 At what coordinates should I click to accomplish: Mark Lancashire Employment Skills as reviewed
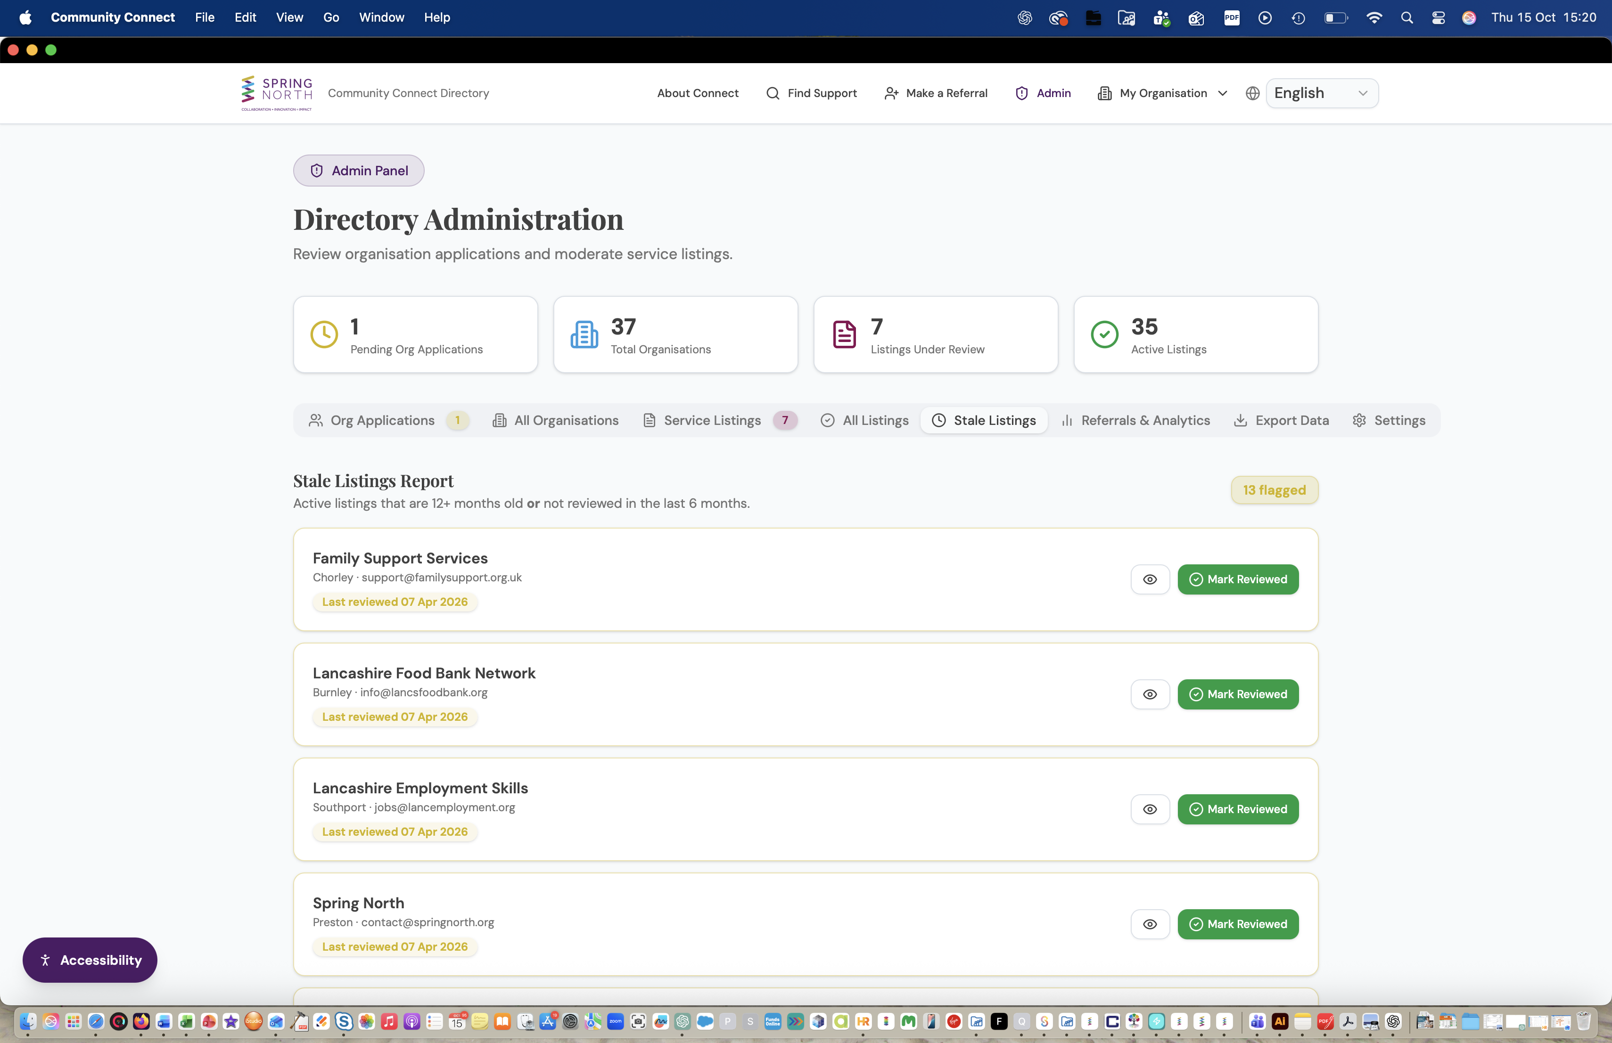pos(1237,809)
